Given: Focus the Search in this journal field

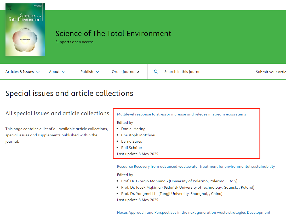Looking at the screenshot, I should [x=183, y=72].
